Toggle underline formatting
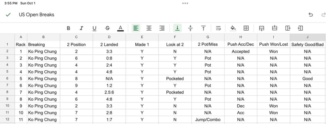Viewport: 326px width, 124px height. pyautogui.click(x=94, y=28)
